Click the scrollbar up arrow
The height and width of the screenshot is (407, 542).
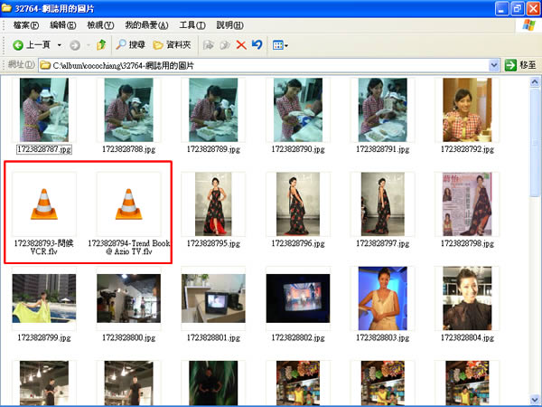535,82
